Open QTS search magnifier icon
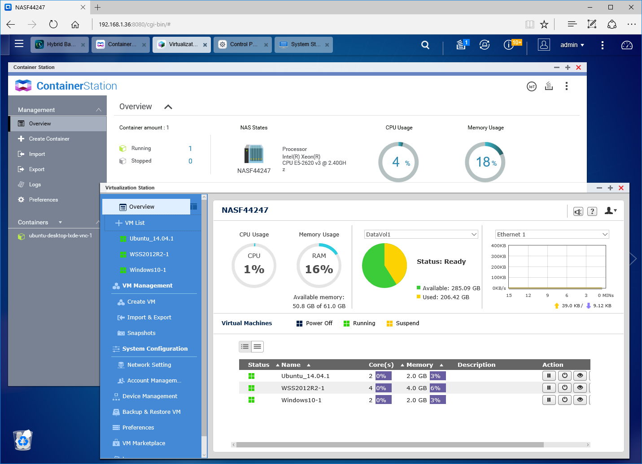This screenshot has width=642, height=464. 425,45
